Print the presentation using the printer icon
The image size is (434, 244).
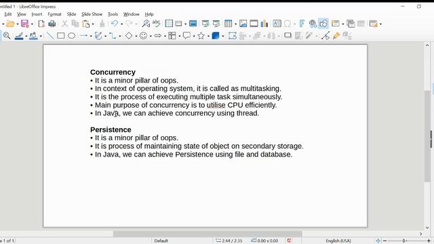coord(52,24)
